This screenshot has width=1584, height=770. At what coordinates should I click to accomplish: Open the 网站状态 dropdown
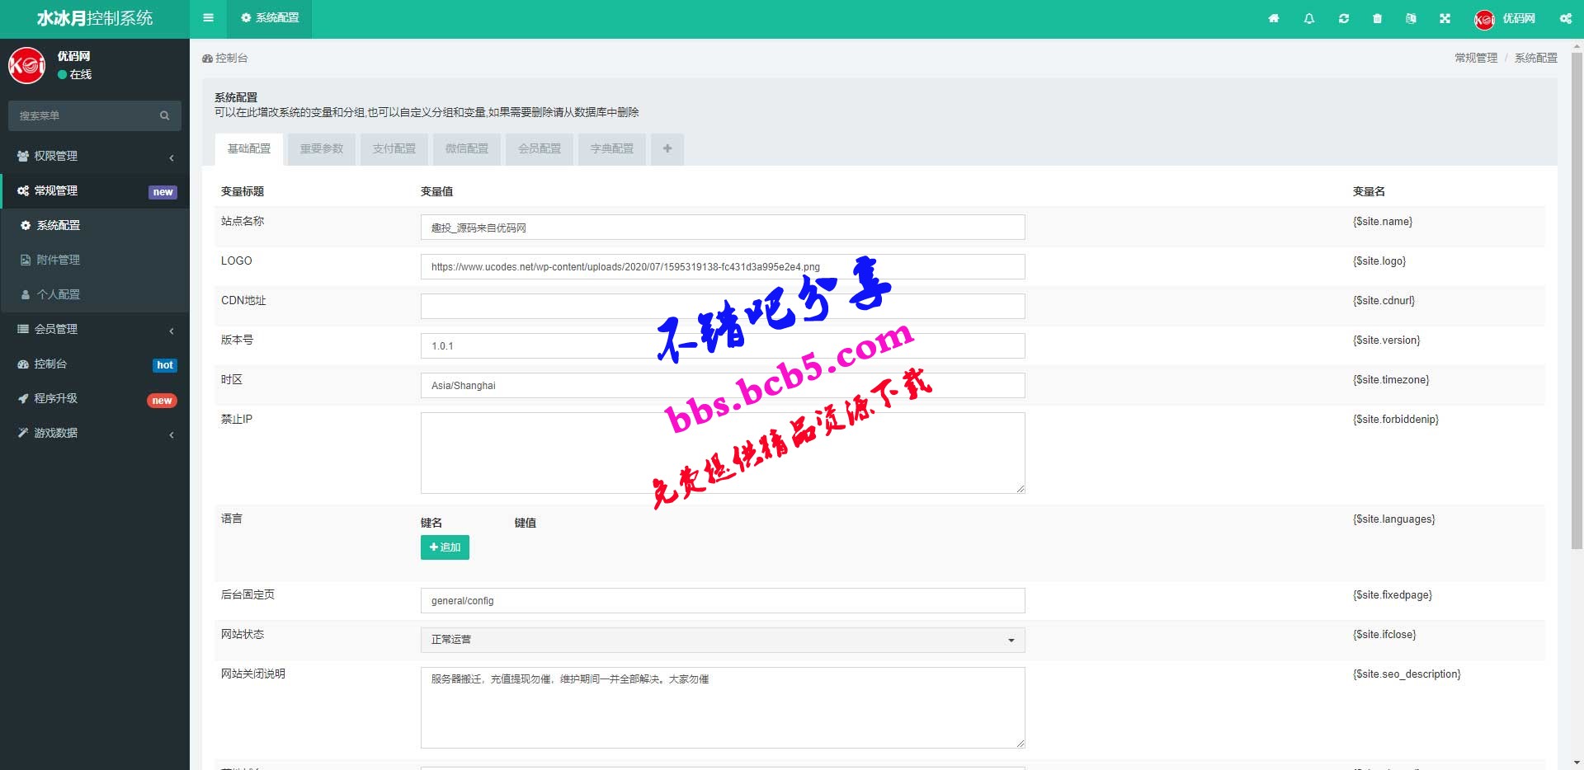[x=723, y=640]
